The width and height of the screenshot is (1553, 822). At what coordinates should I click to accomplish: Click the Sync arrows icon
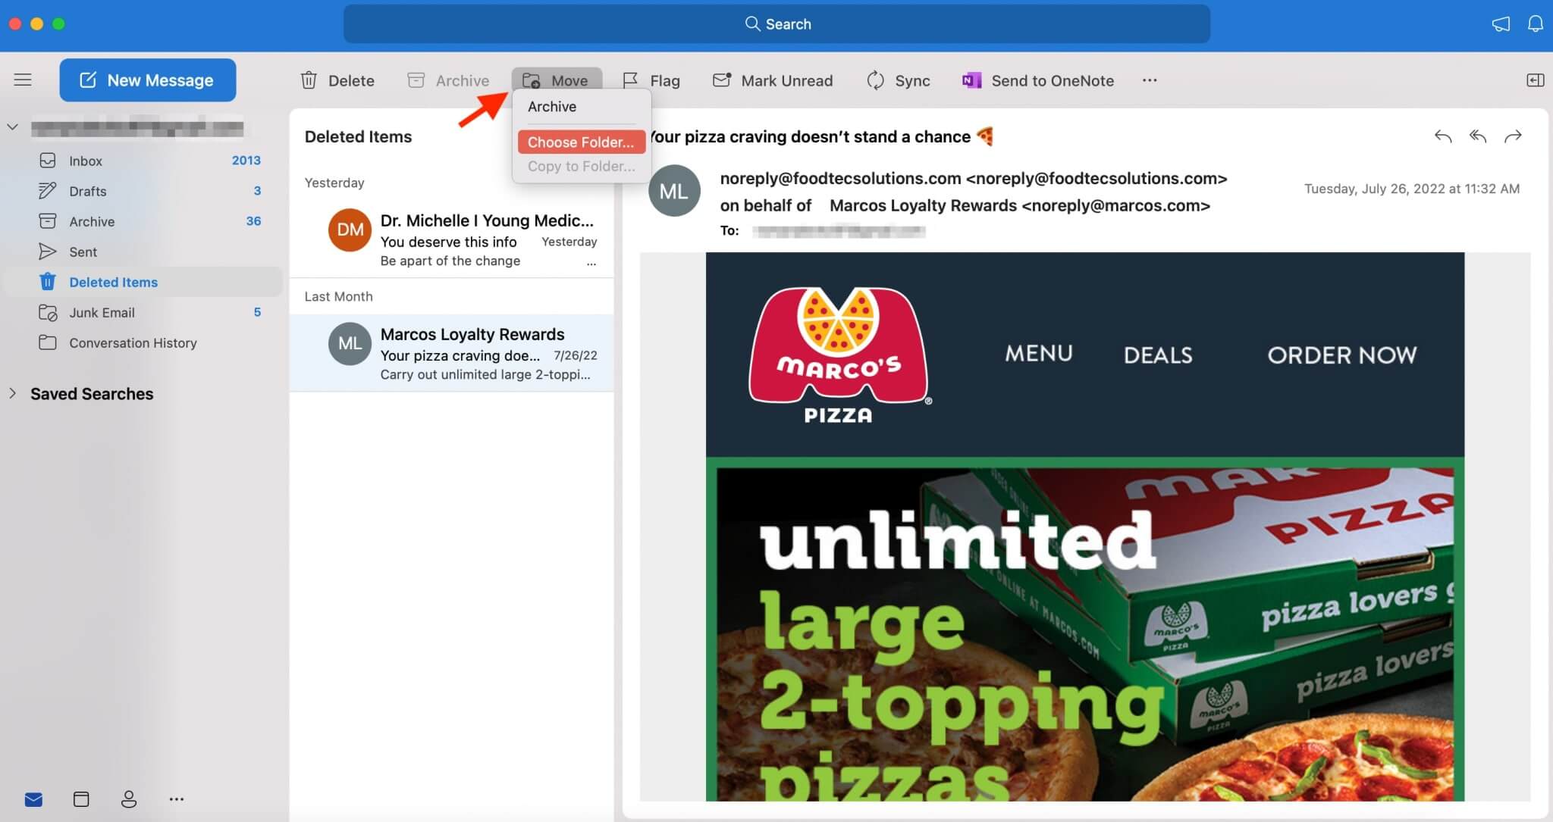[875, 80]
